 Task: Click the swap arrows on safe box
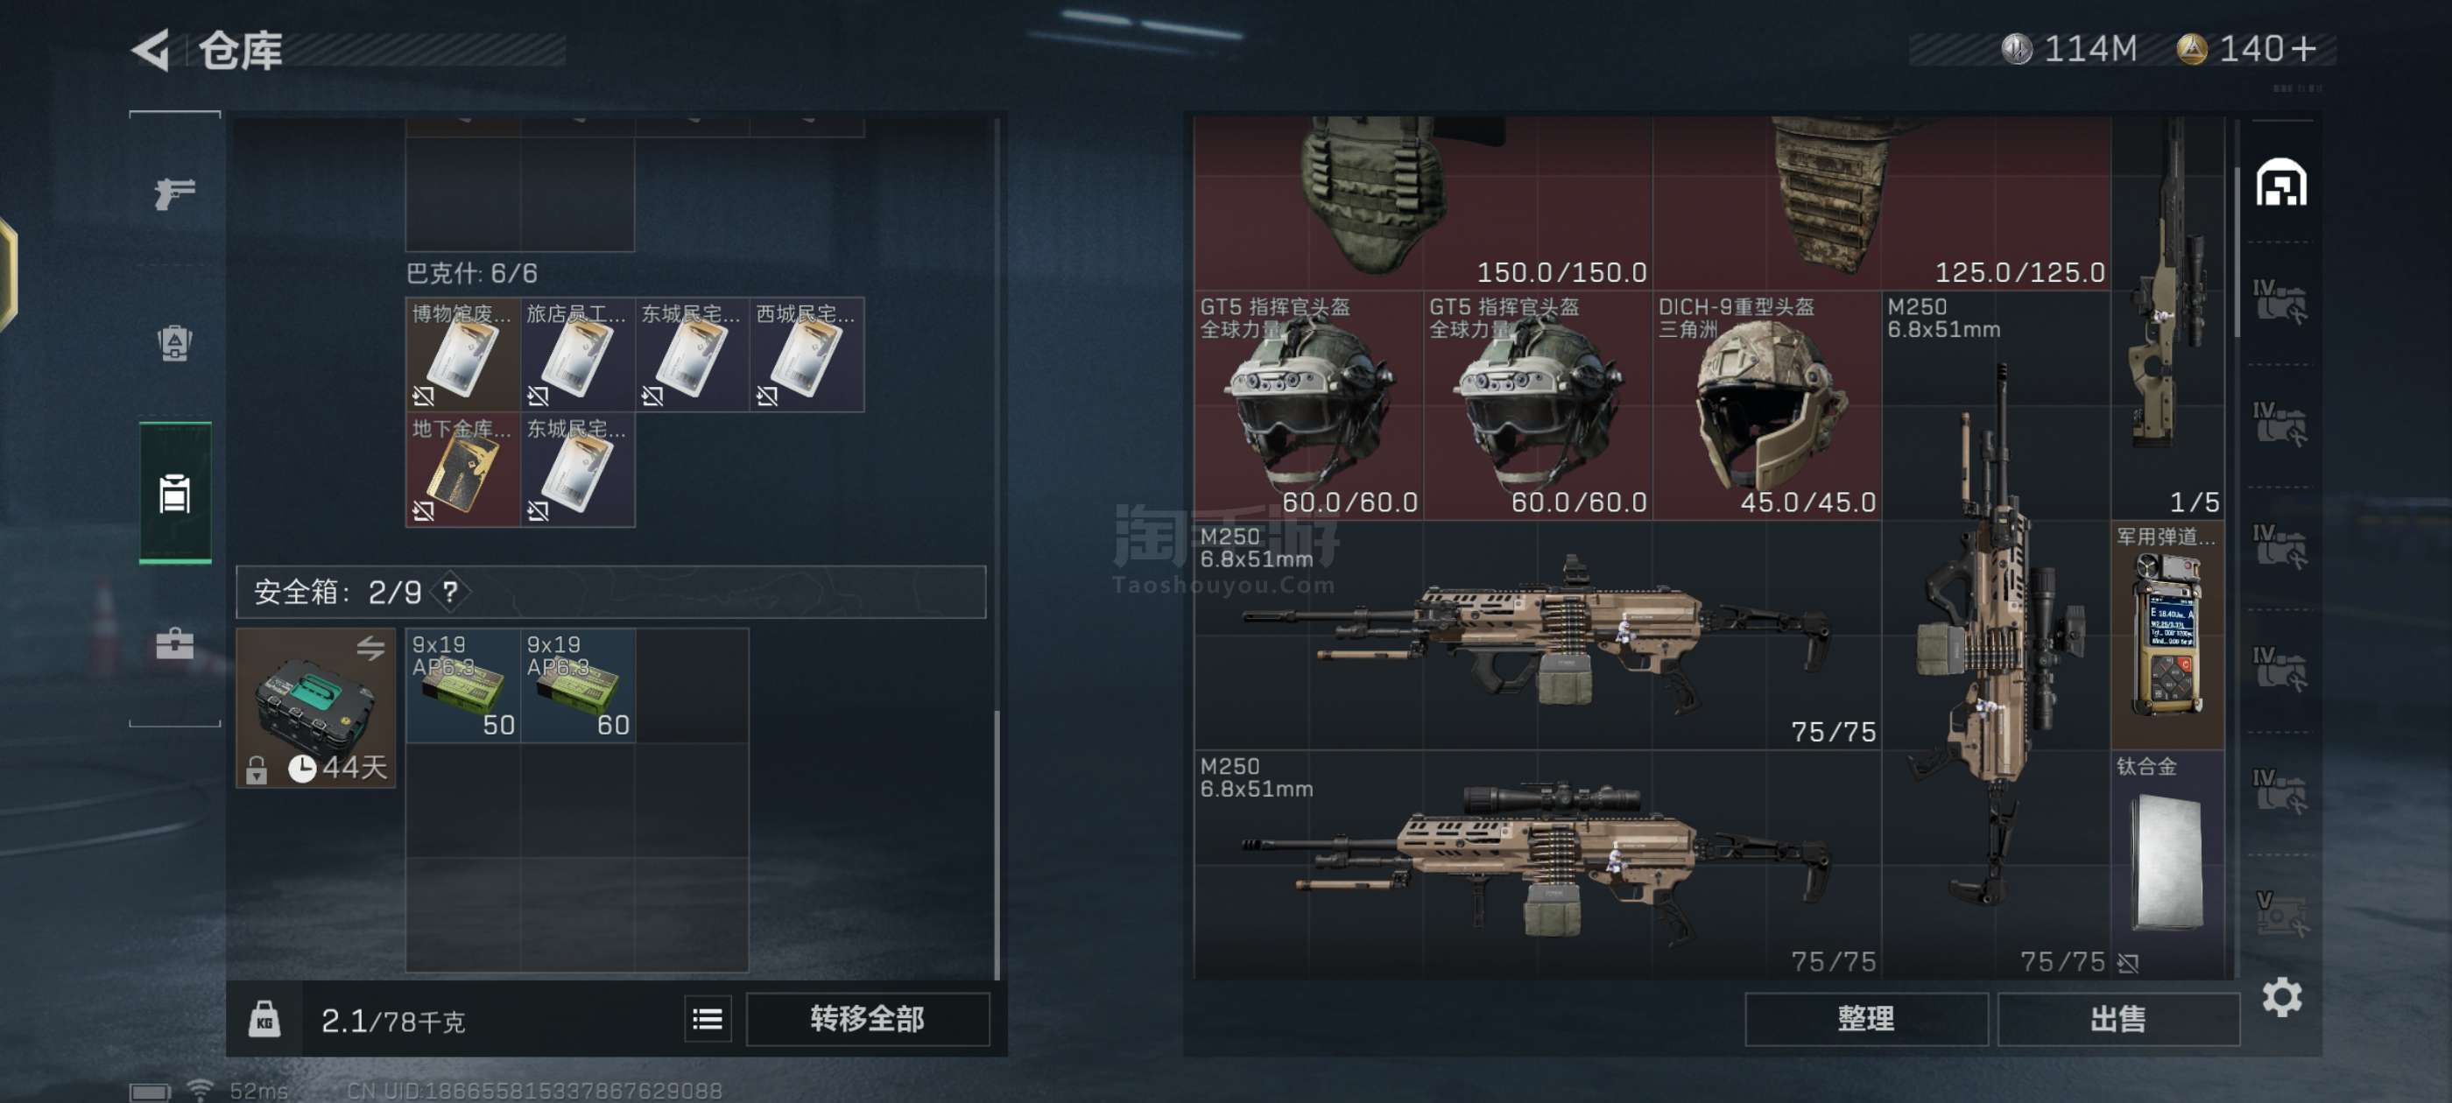click(370, 649)
